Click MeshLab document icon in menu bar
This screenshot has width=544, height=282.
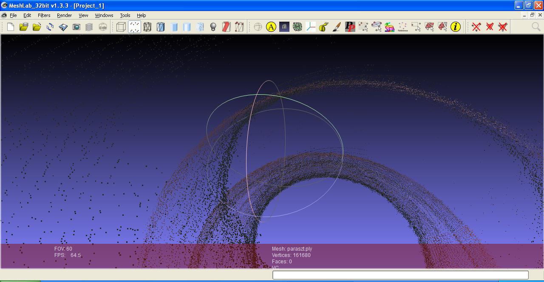point(4,15)
